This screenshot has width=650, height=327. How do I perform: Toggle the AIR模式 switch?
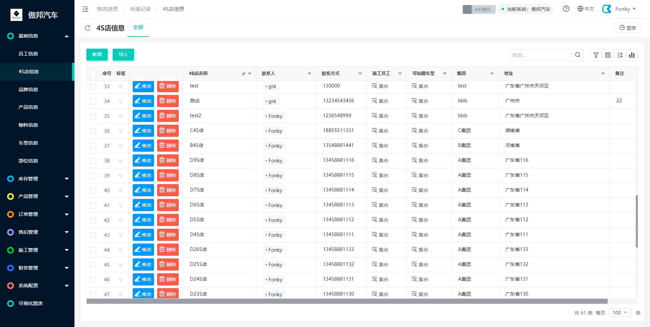coord(479,9)
